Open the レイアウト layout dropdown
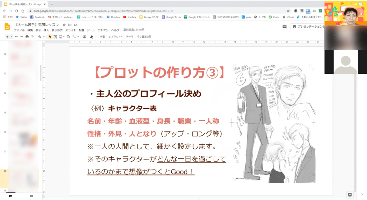 115,37
